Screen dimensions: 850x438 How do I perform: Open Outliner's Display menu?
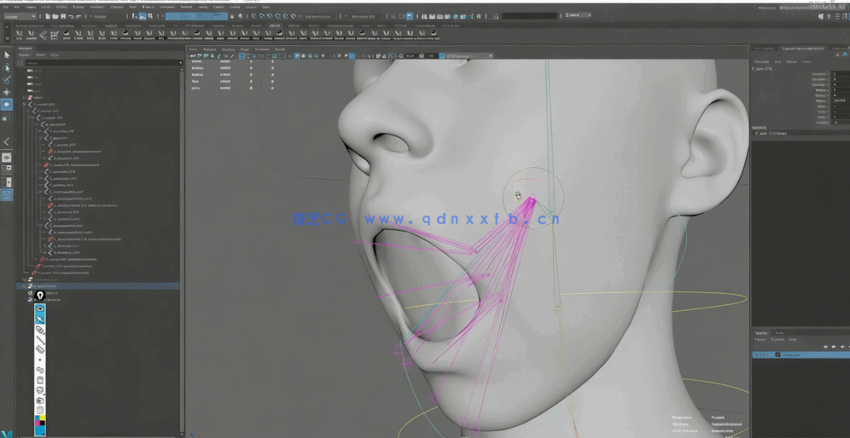point(25,55)
